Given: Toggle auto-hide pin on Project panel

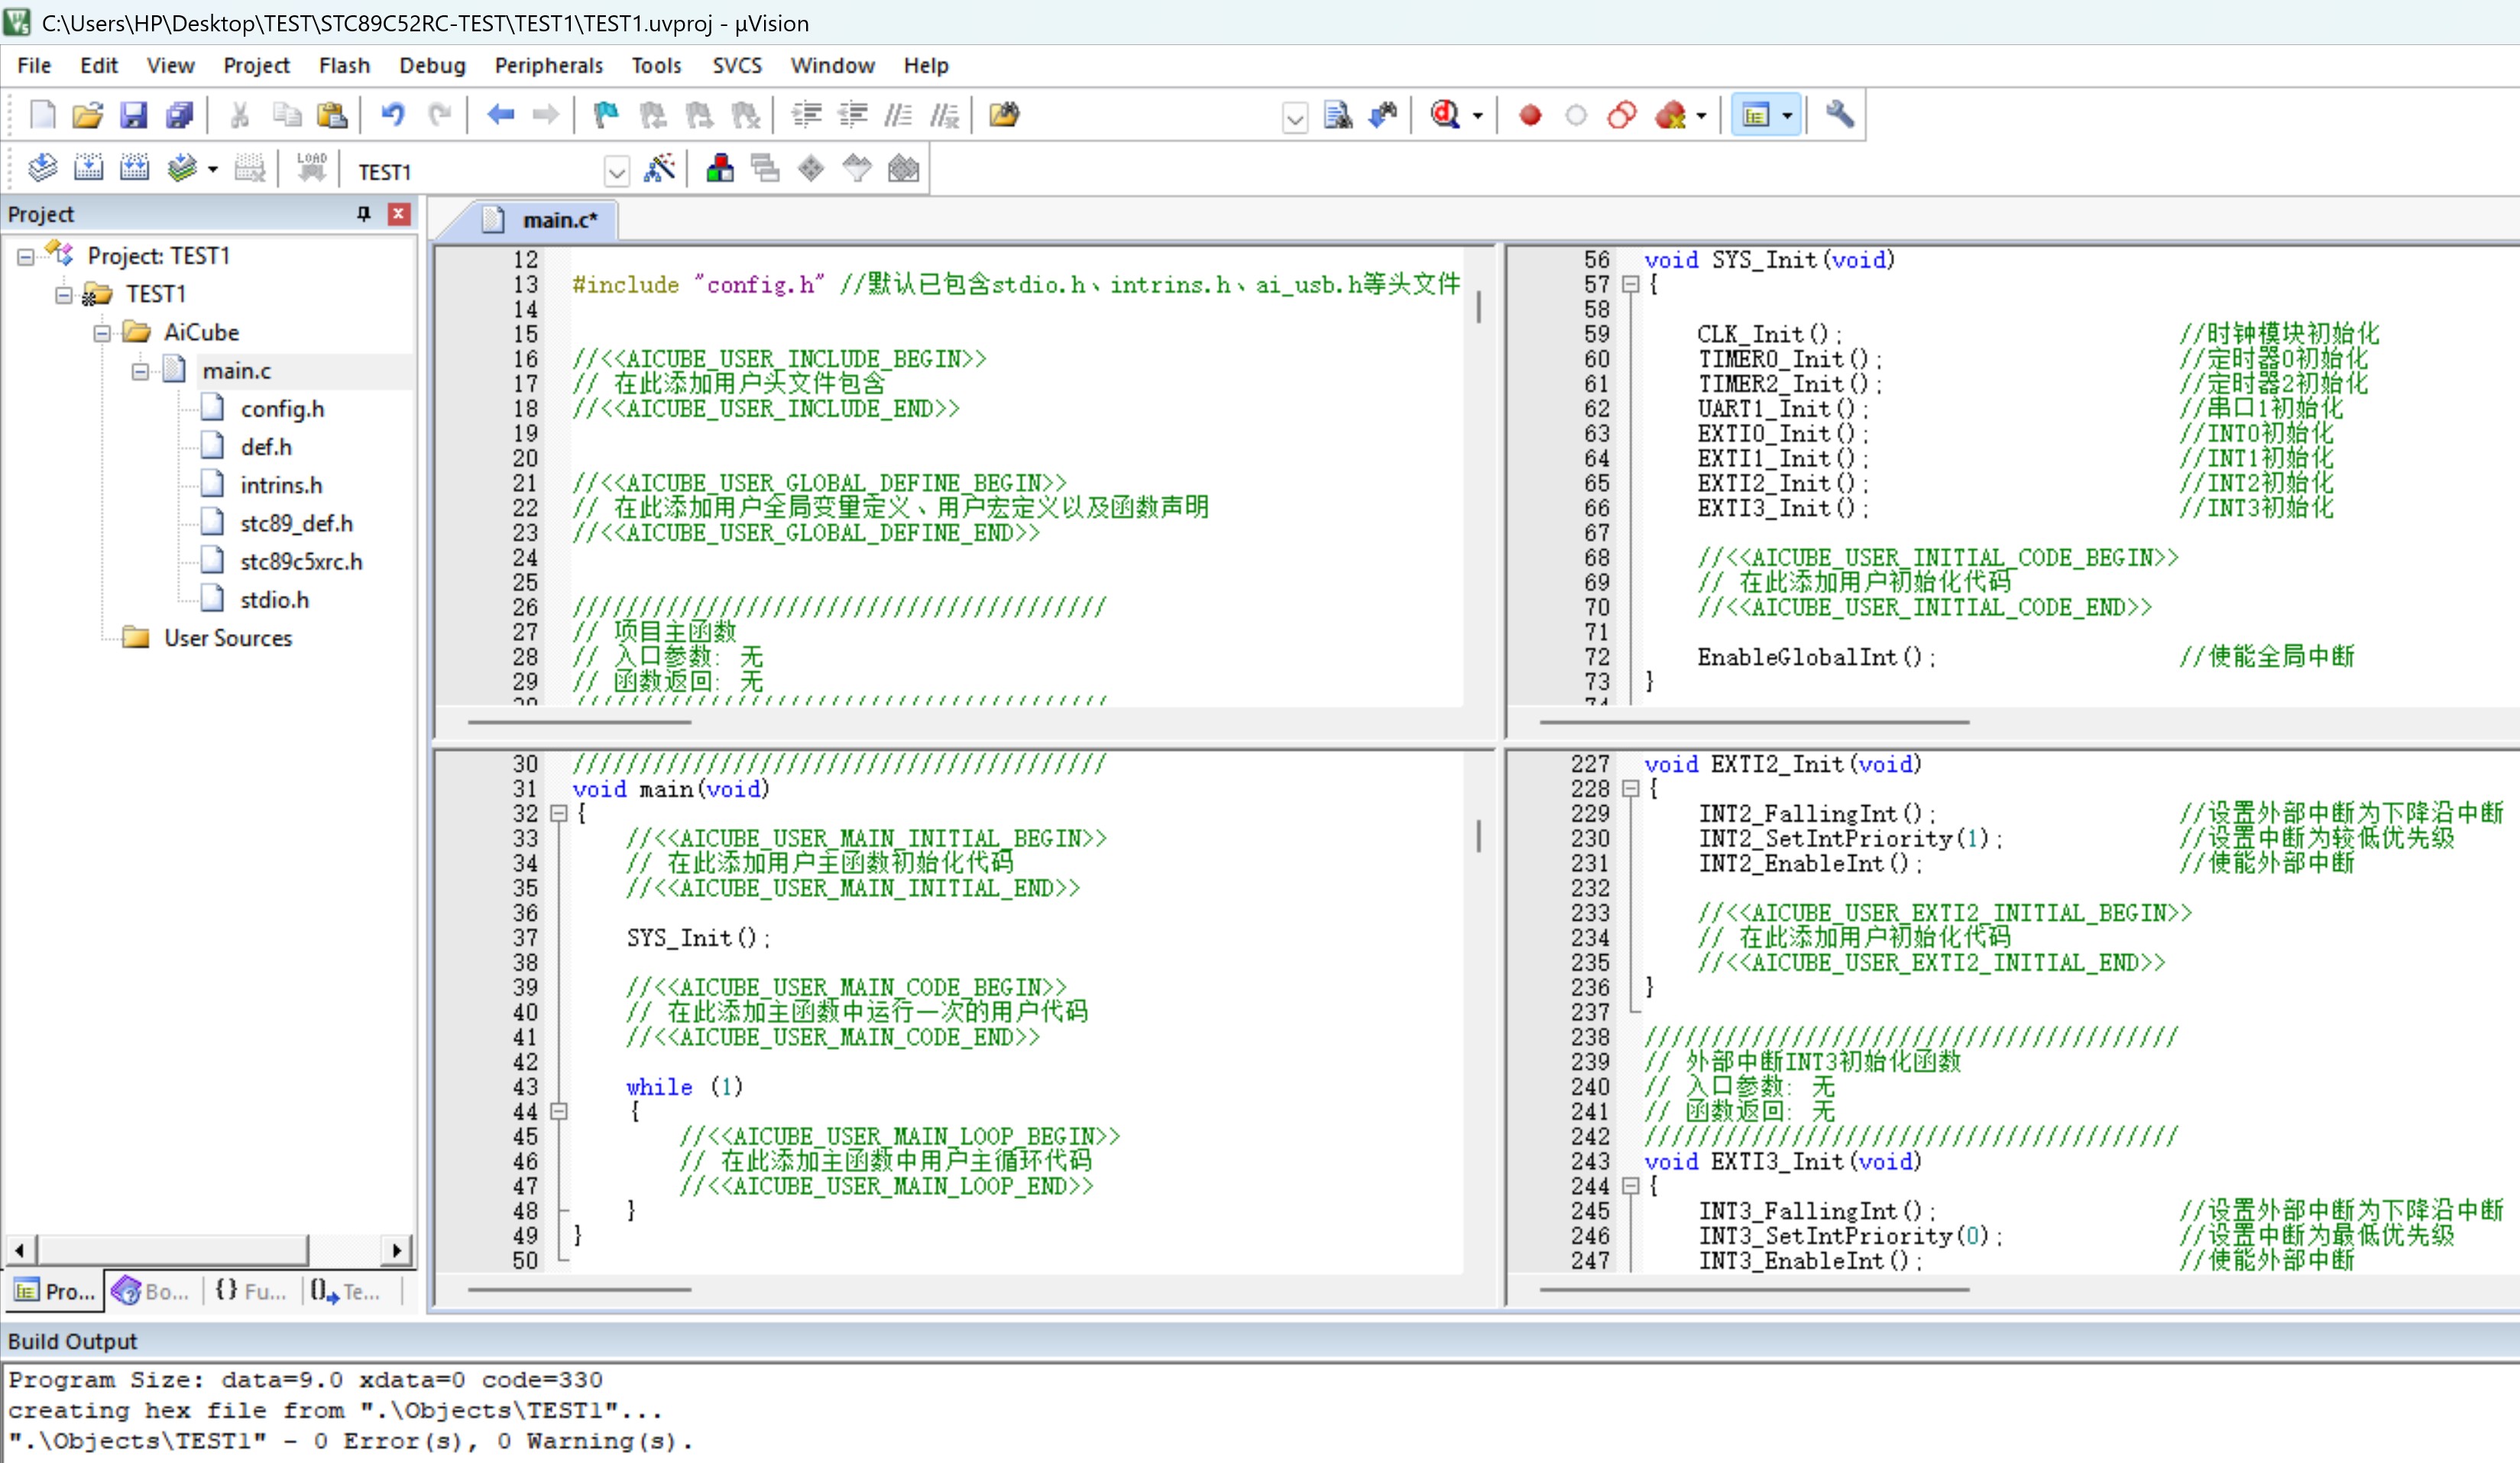Looking at the screenshot, I should 364,214.
